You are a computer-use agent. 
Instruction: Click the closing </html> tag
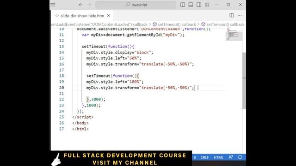pyautogui.click(x=80, y=129)
